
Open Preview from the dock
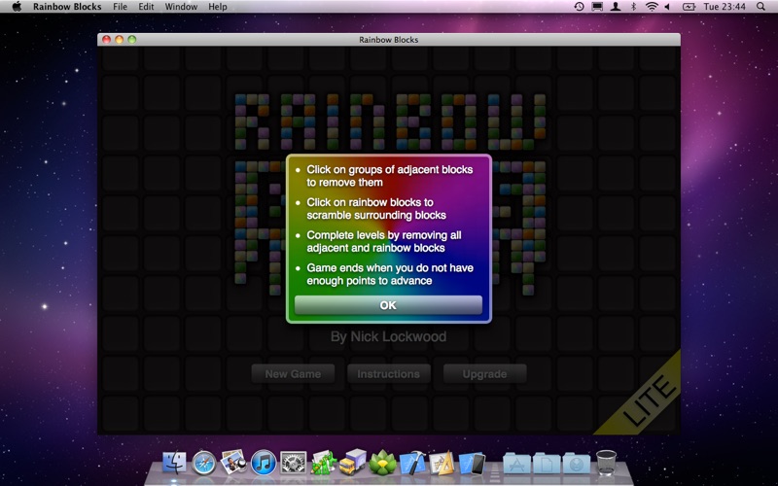point(233,463)
